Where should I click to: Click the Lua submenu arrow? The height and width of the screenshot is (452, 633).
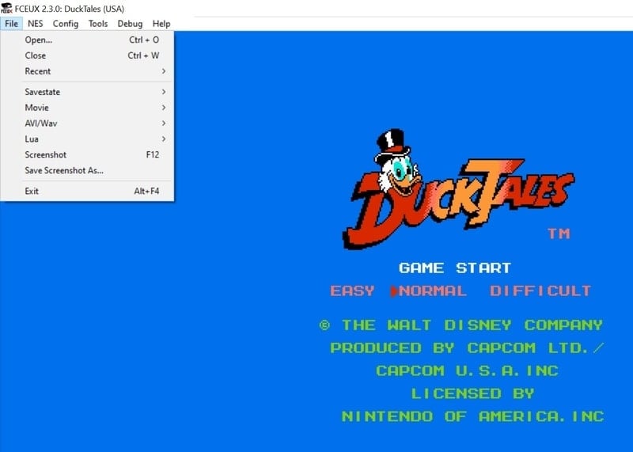(164, 139)
